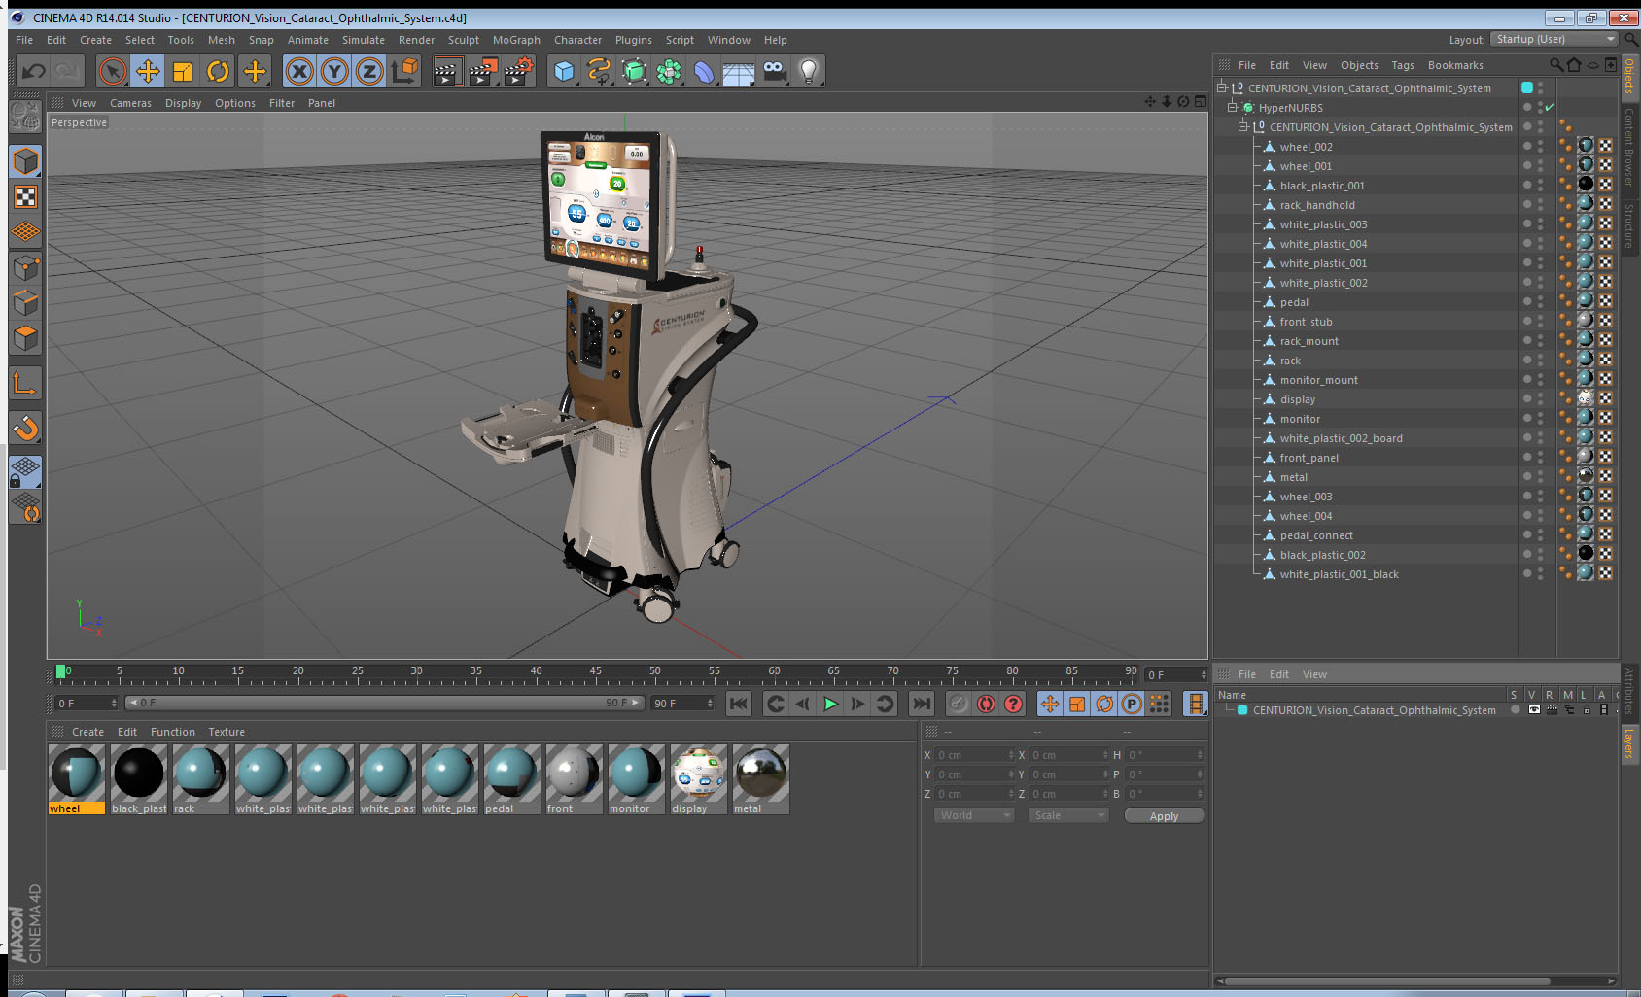Viewport: 1641px width, 997px height.
Task: Click the X position input field
Action: [x=974, y=755]
